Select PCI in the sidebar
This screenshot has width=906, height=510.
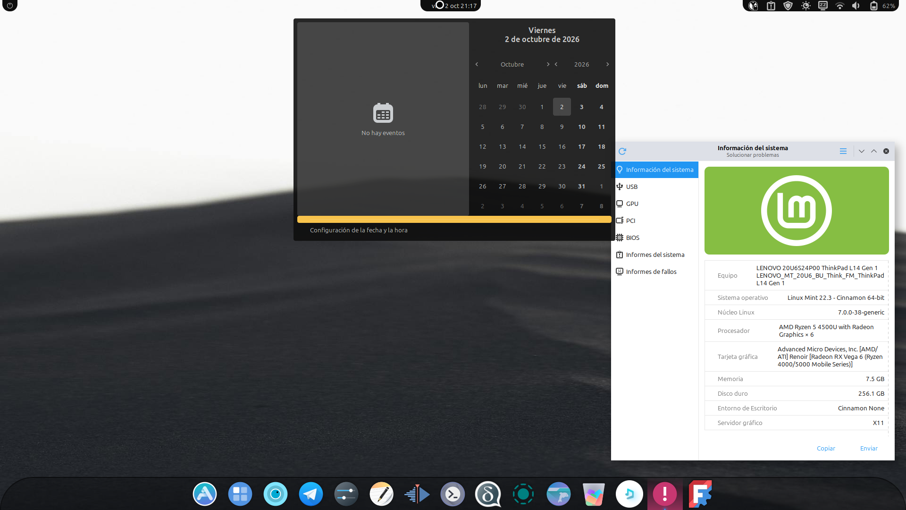click(655, 221)
